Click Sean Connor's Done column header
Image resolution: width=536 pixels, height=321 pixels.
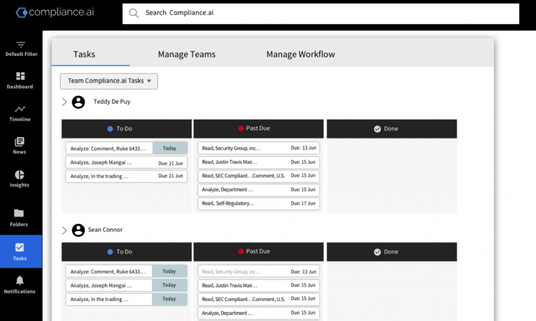click(x=392, y=251)
